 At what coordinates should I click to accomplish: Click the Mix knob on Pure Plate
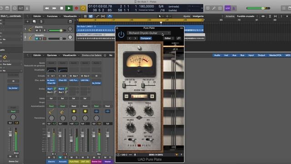[x=149, y=128]
